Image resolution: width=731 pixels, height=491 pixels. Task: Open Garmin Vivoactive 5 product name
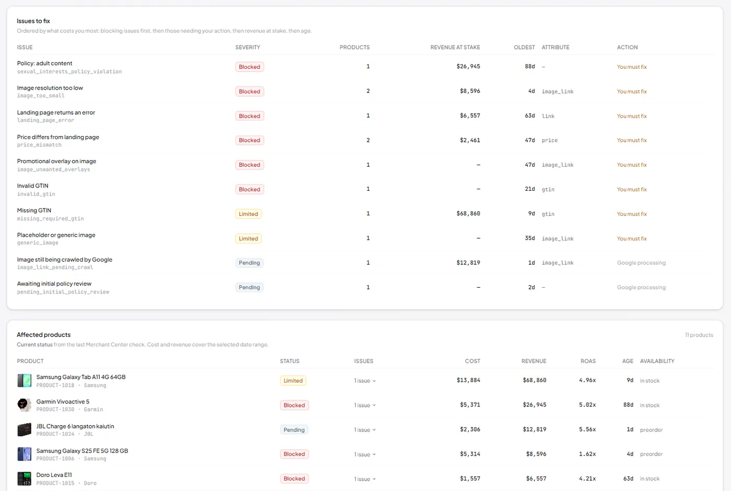[x=63, y=401]
